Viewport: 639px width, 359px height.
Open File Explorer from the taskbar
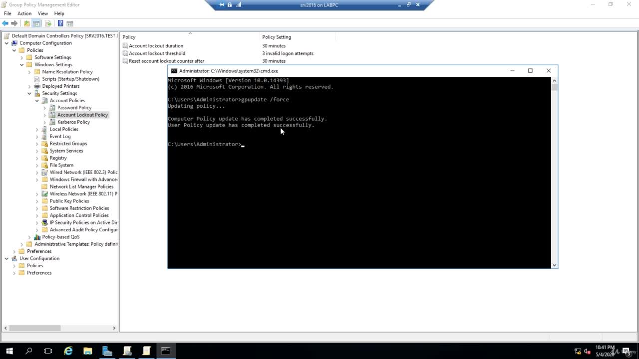coord(87,351)
